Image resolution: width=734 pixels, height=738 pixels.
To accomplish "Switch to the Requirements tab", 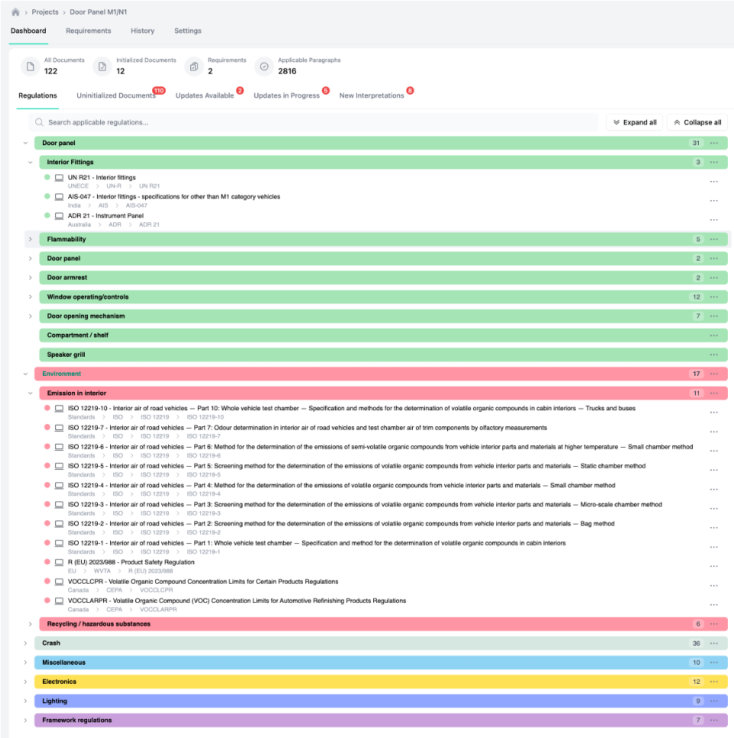I will [x=88, y=31].
